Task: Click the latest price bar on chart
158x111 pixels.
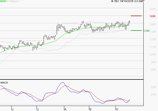Action: (x=130, y=22)
